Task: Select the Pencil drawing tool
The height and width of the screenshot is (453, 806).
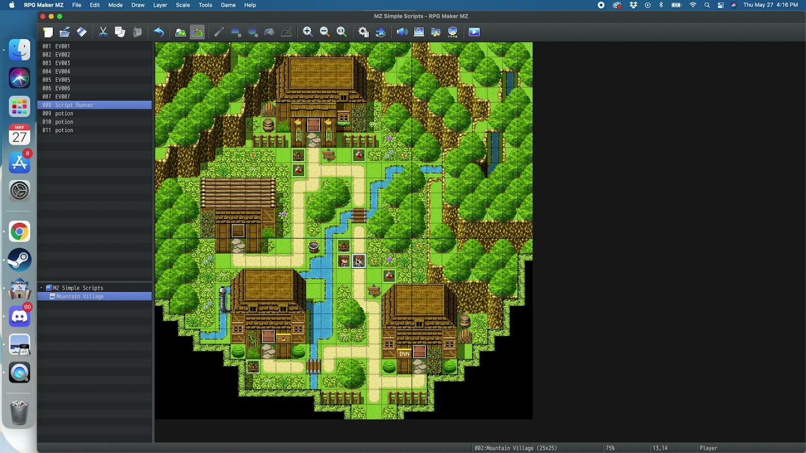Action: click(x=219, y=32)
